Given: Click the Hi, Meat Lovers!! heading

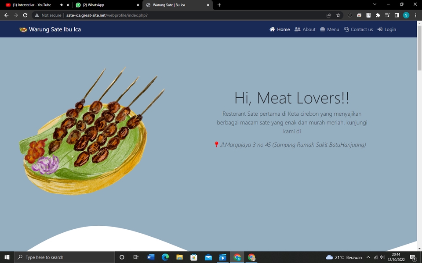Looking at the screenshot, I should click(x=292, y=98).
